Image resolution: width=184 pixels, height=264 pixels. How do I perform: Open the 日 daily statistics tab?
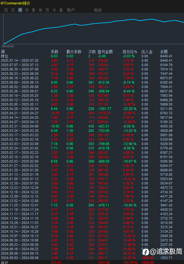[x=13, y=10]
